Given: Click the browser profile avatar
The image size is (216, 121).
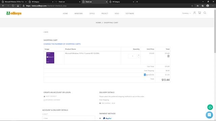Looking at the screenshot, I should pyautogui.click(x=208, y=6).
